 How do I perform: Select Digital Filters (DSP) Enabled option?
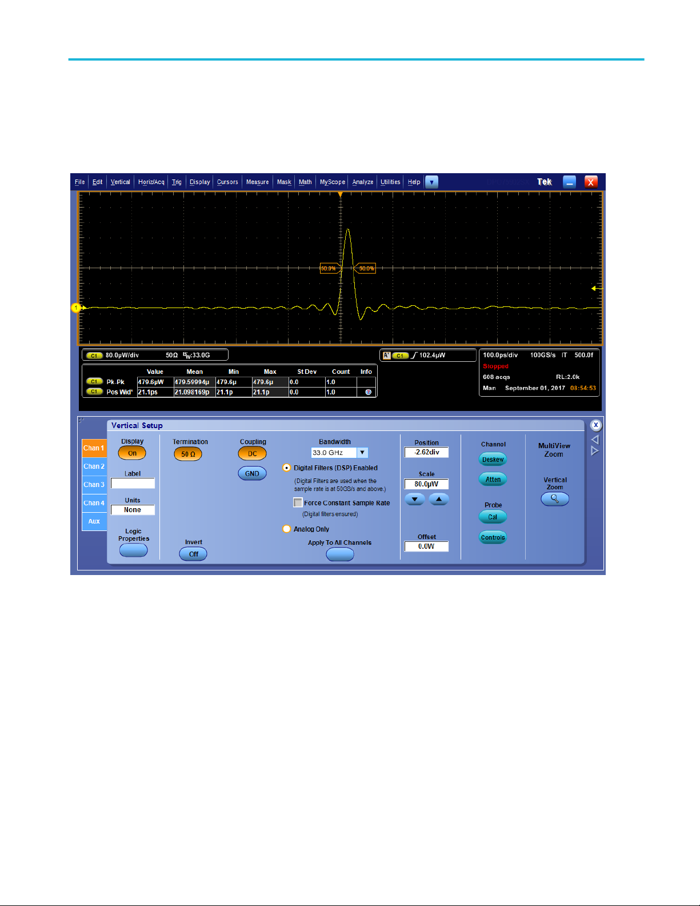tap(287, 468)
